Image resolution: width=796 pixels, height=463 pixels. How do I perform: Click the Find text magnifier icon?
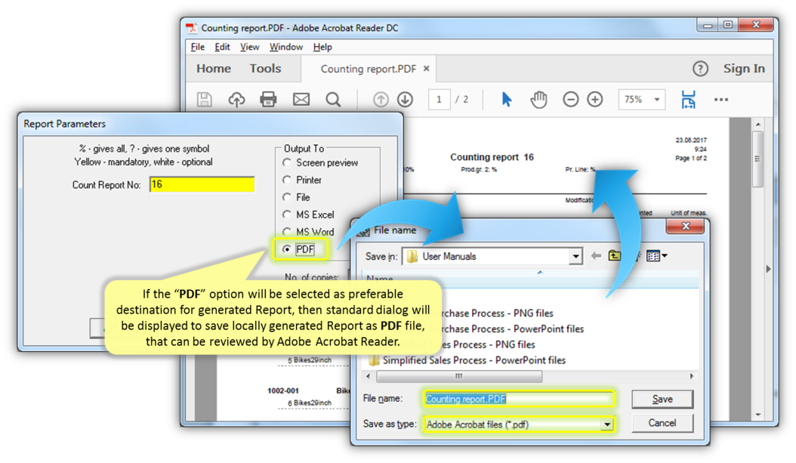333,99
